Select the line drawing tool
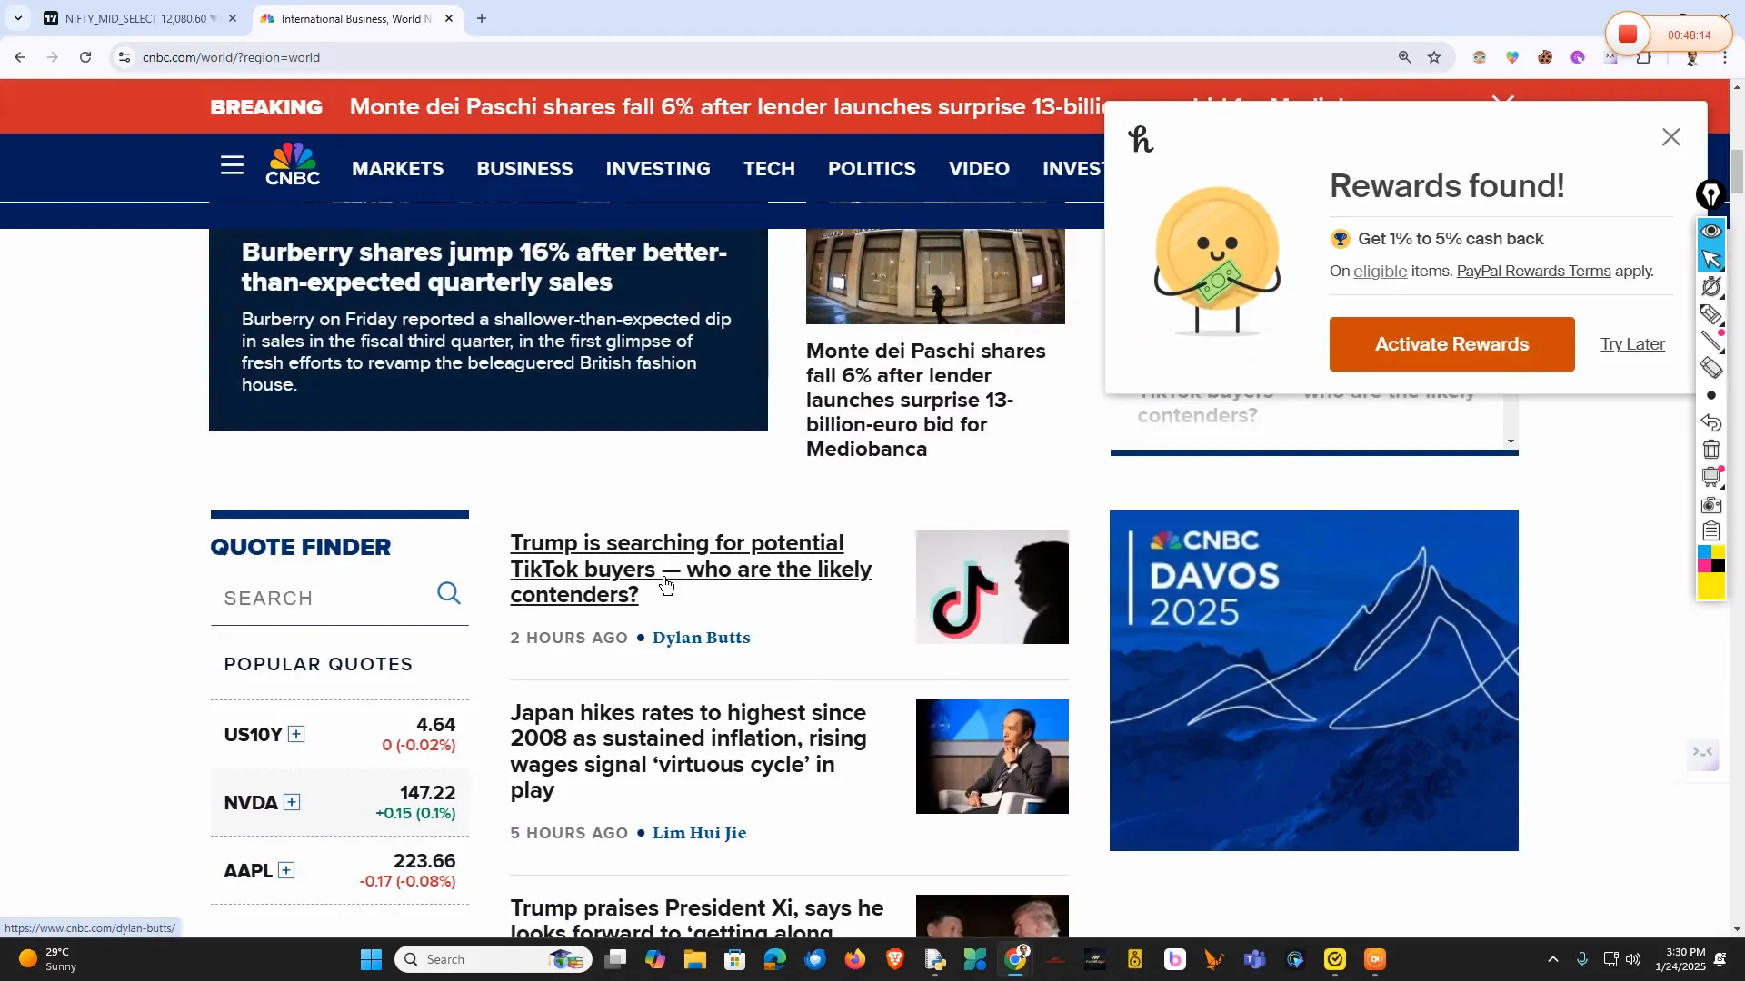This screenshot has width=1745, height=981. click(x=1710, y=341)
